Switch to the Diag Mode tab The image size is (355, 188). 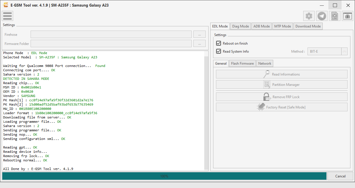(x=241, y=26)
